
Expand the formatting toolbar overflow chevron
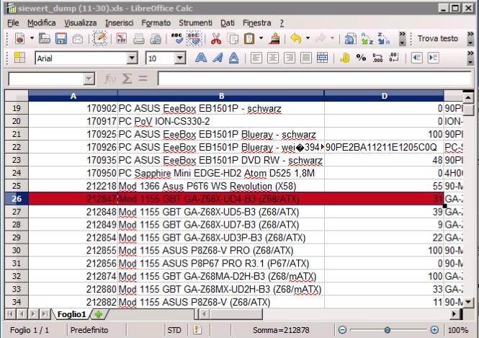pyautogui.click(x=470, y=58)
